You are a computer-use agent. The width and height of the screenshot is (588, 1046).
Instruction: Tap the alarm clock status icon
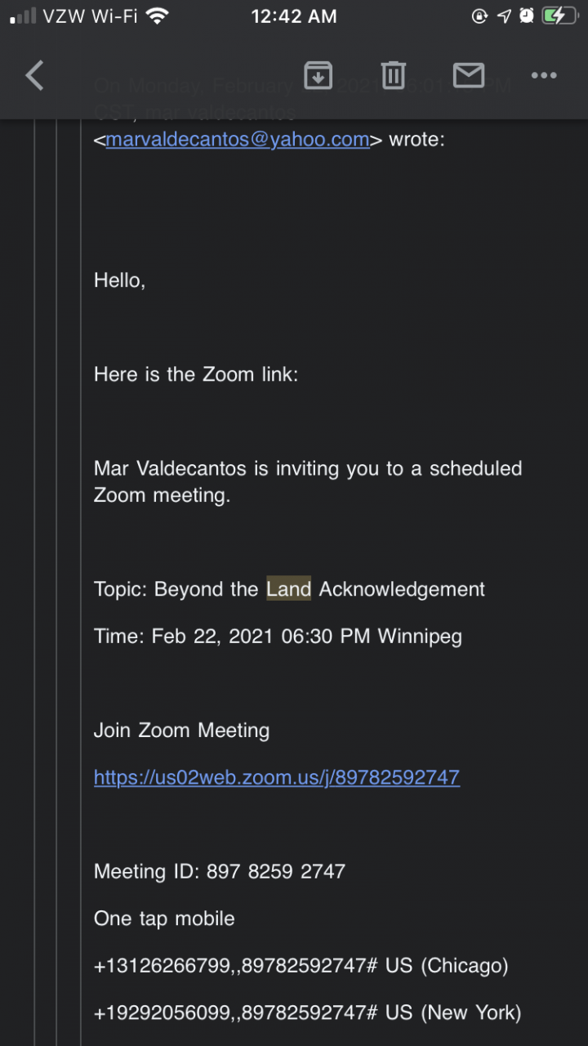tap(527, 16)
